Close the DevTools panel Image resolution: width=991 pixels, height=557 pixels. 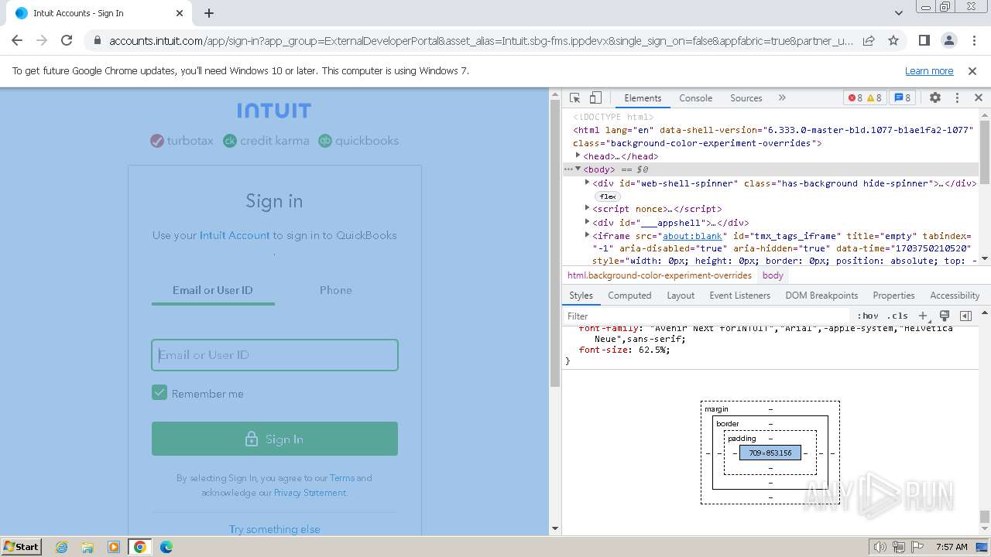pyautogui.click(x=978, y=98)
